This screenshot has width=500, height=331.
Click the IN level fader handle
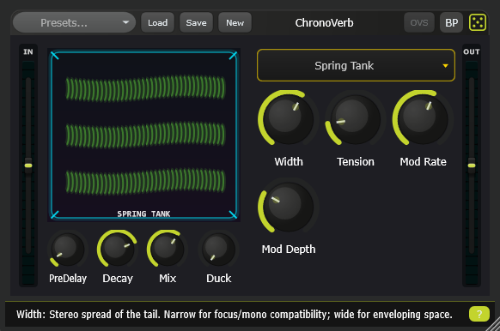tap(28, 165)
